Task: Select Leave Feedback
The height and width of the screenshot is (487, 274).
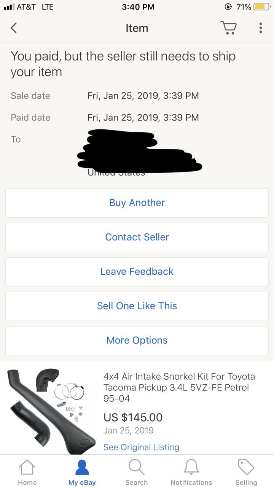Action: pyautogui.click(x=137, y=272)
